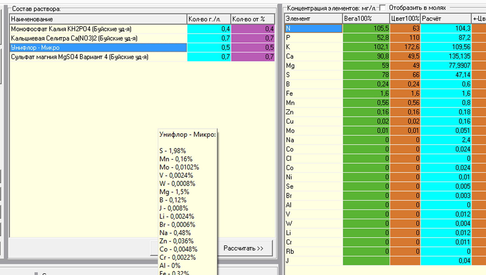Click g/l cell 0,5 for Унифлор - Микро
The width and height of the screenshot is (486, 275).
coord(209,48)
